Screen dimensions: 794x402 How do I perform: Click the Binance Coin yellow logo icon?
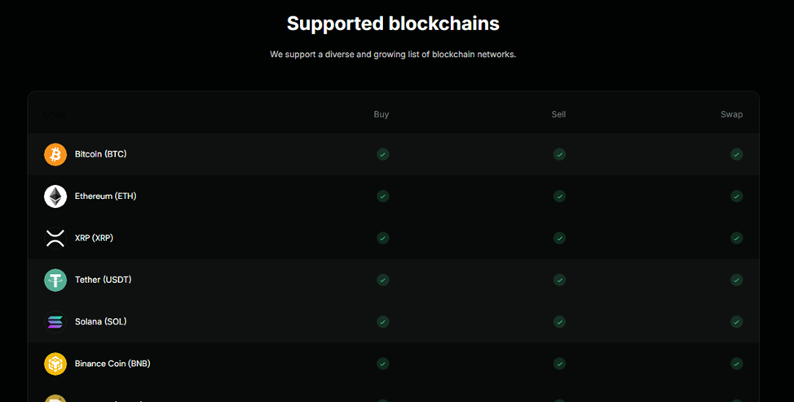[55, 364]
